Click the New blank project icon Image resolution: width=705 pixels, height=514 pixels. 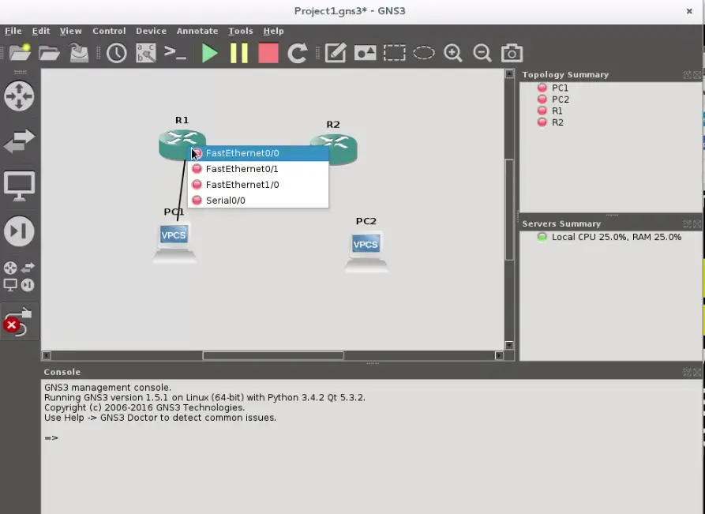click(21, 53)
